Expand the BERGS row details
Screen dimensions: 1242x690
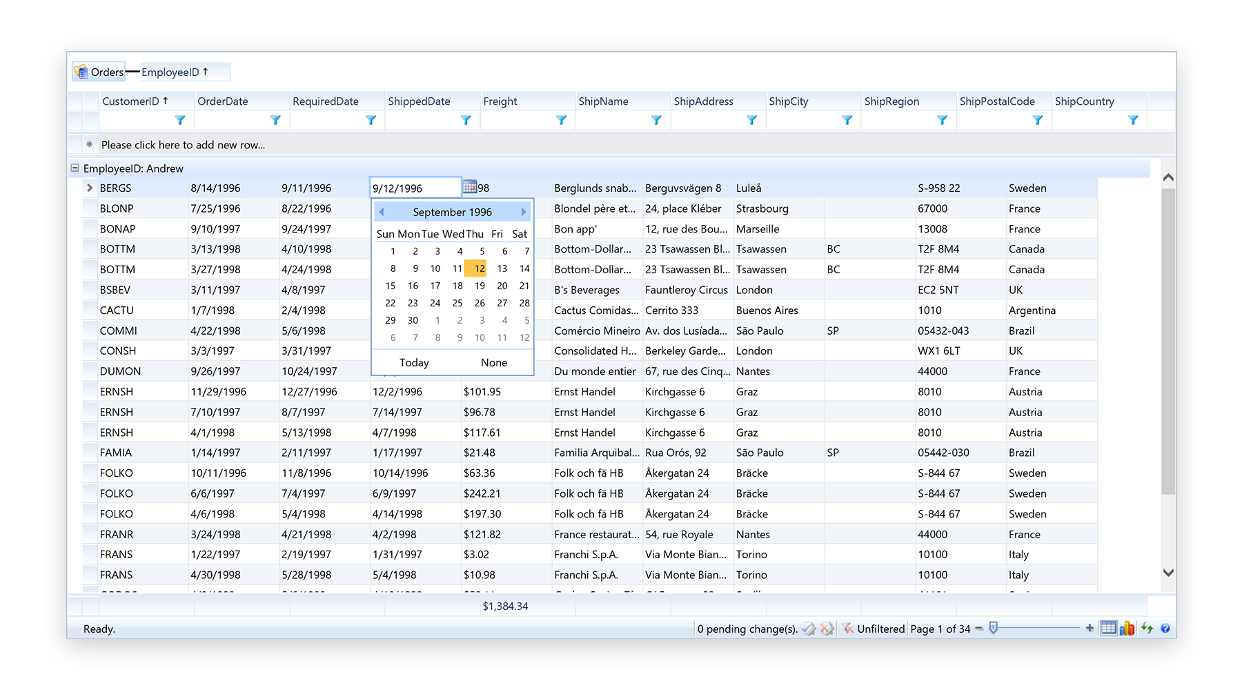pos(90,188)
